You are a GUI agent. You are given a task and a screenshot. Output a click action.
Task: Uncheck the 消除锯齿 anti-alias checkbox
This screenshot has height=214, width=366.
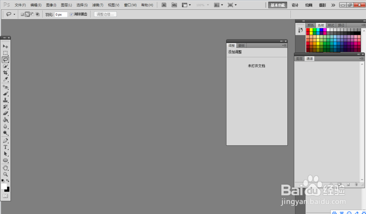click(x=71, y=15)
